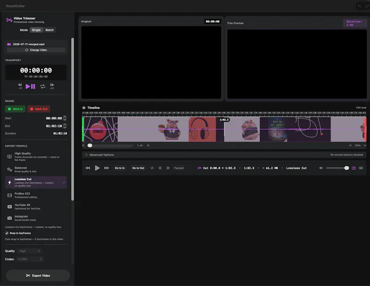Screen dimensions: 370x286
Task: Click the Trim Preview video area
Action: [x=297, y=64]
